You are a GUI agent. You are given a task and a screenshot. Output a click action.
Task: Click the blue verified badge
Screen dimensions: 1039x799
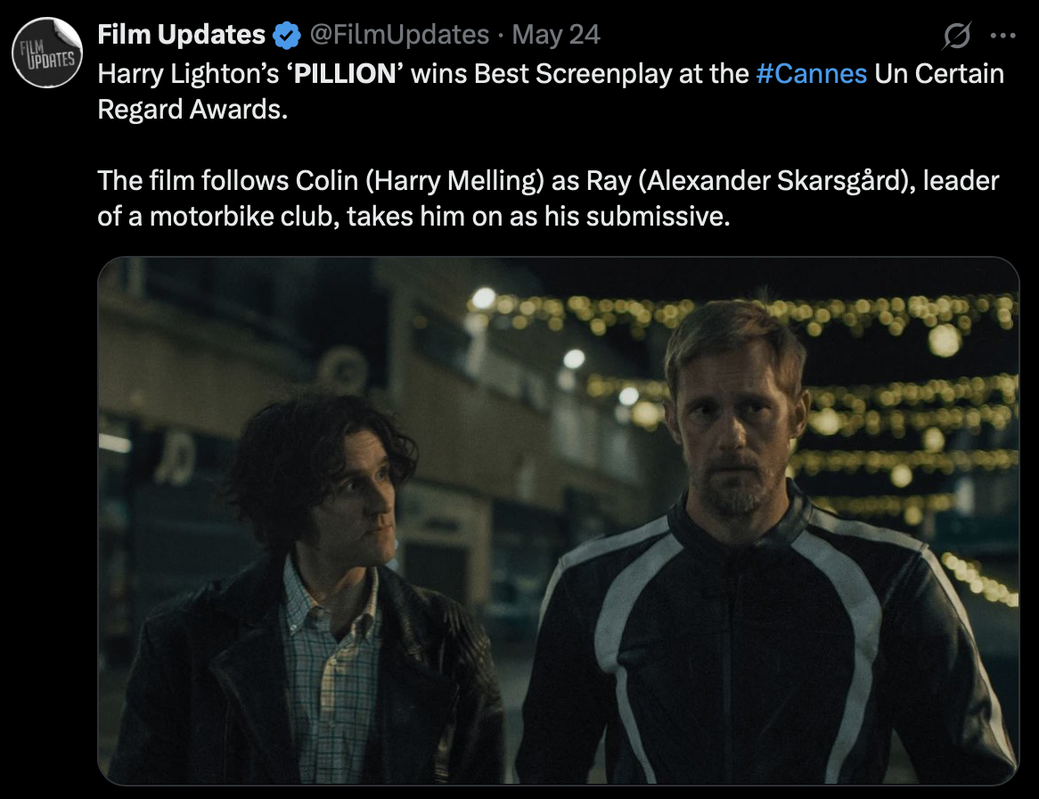[x=287, y=35]
